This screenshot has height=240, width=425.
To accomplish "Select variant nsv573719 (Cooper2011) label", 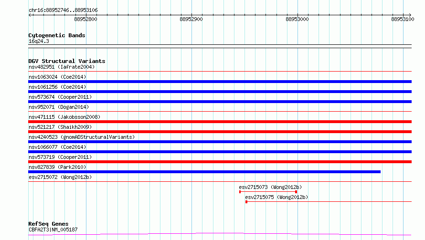I will 60,157.
